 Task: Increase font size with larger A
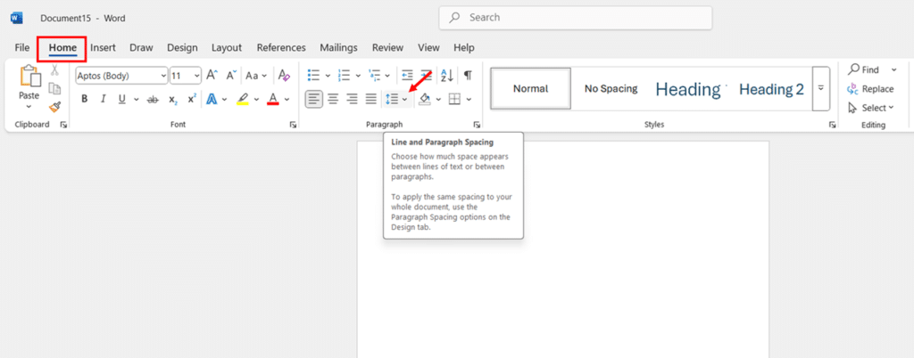(212, 76)
